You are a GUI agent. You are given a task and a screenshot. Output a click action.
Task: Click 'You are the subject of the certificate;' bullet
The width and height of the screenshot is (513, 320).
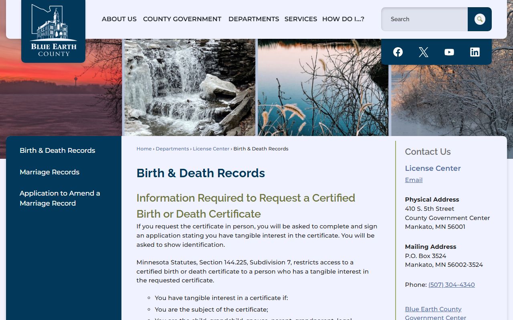(x=211, y=310)
